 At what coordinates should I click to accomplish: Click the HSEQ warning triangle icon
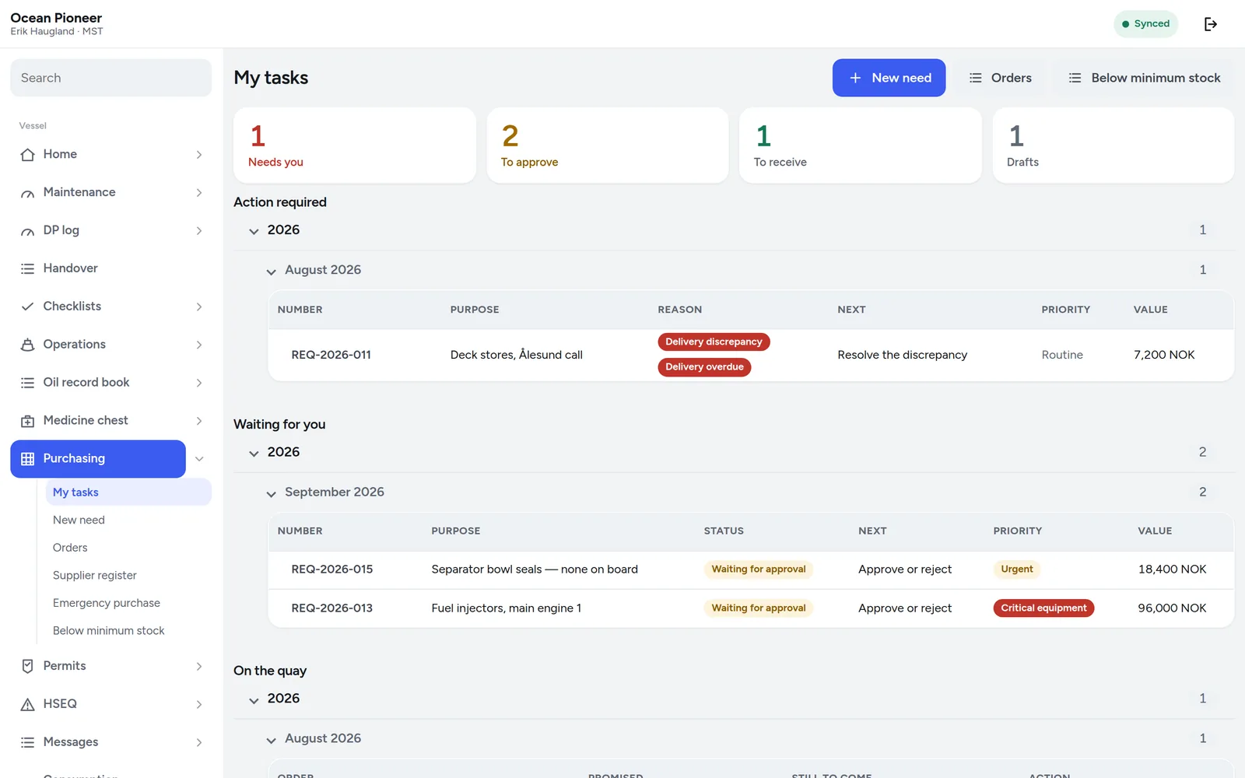[27, 704]
